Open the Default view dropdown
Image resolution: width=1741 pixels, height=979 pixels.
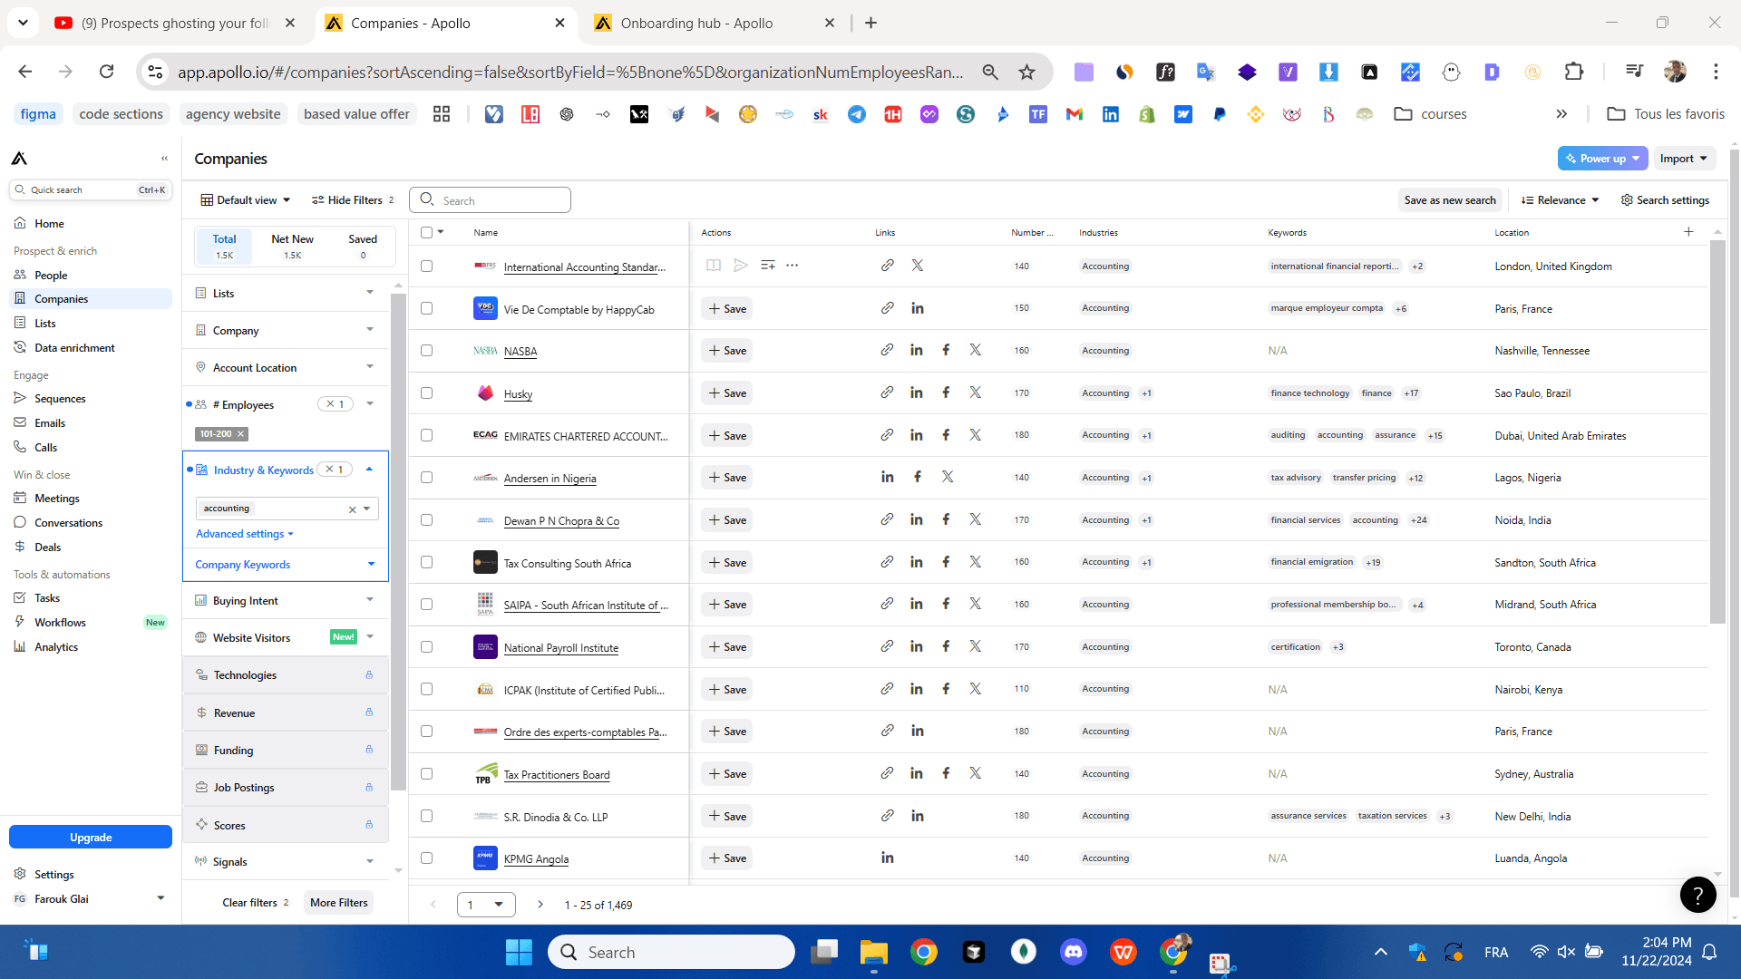click(x=246, y=200)
